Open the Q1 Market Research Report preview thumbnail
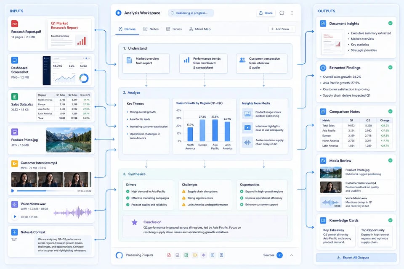This screenshot has height=269, width=404. [x=69, y=34]
